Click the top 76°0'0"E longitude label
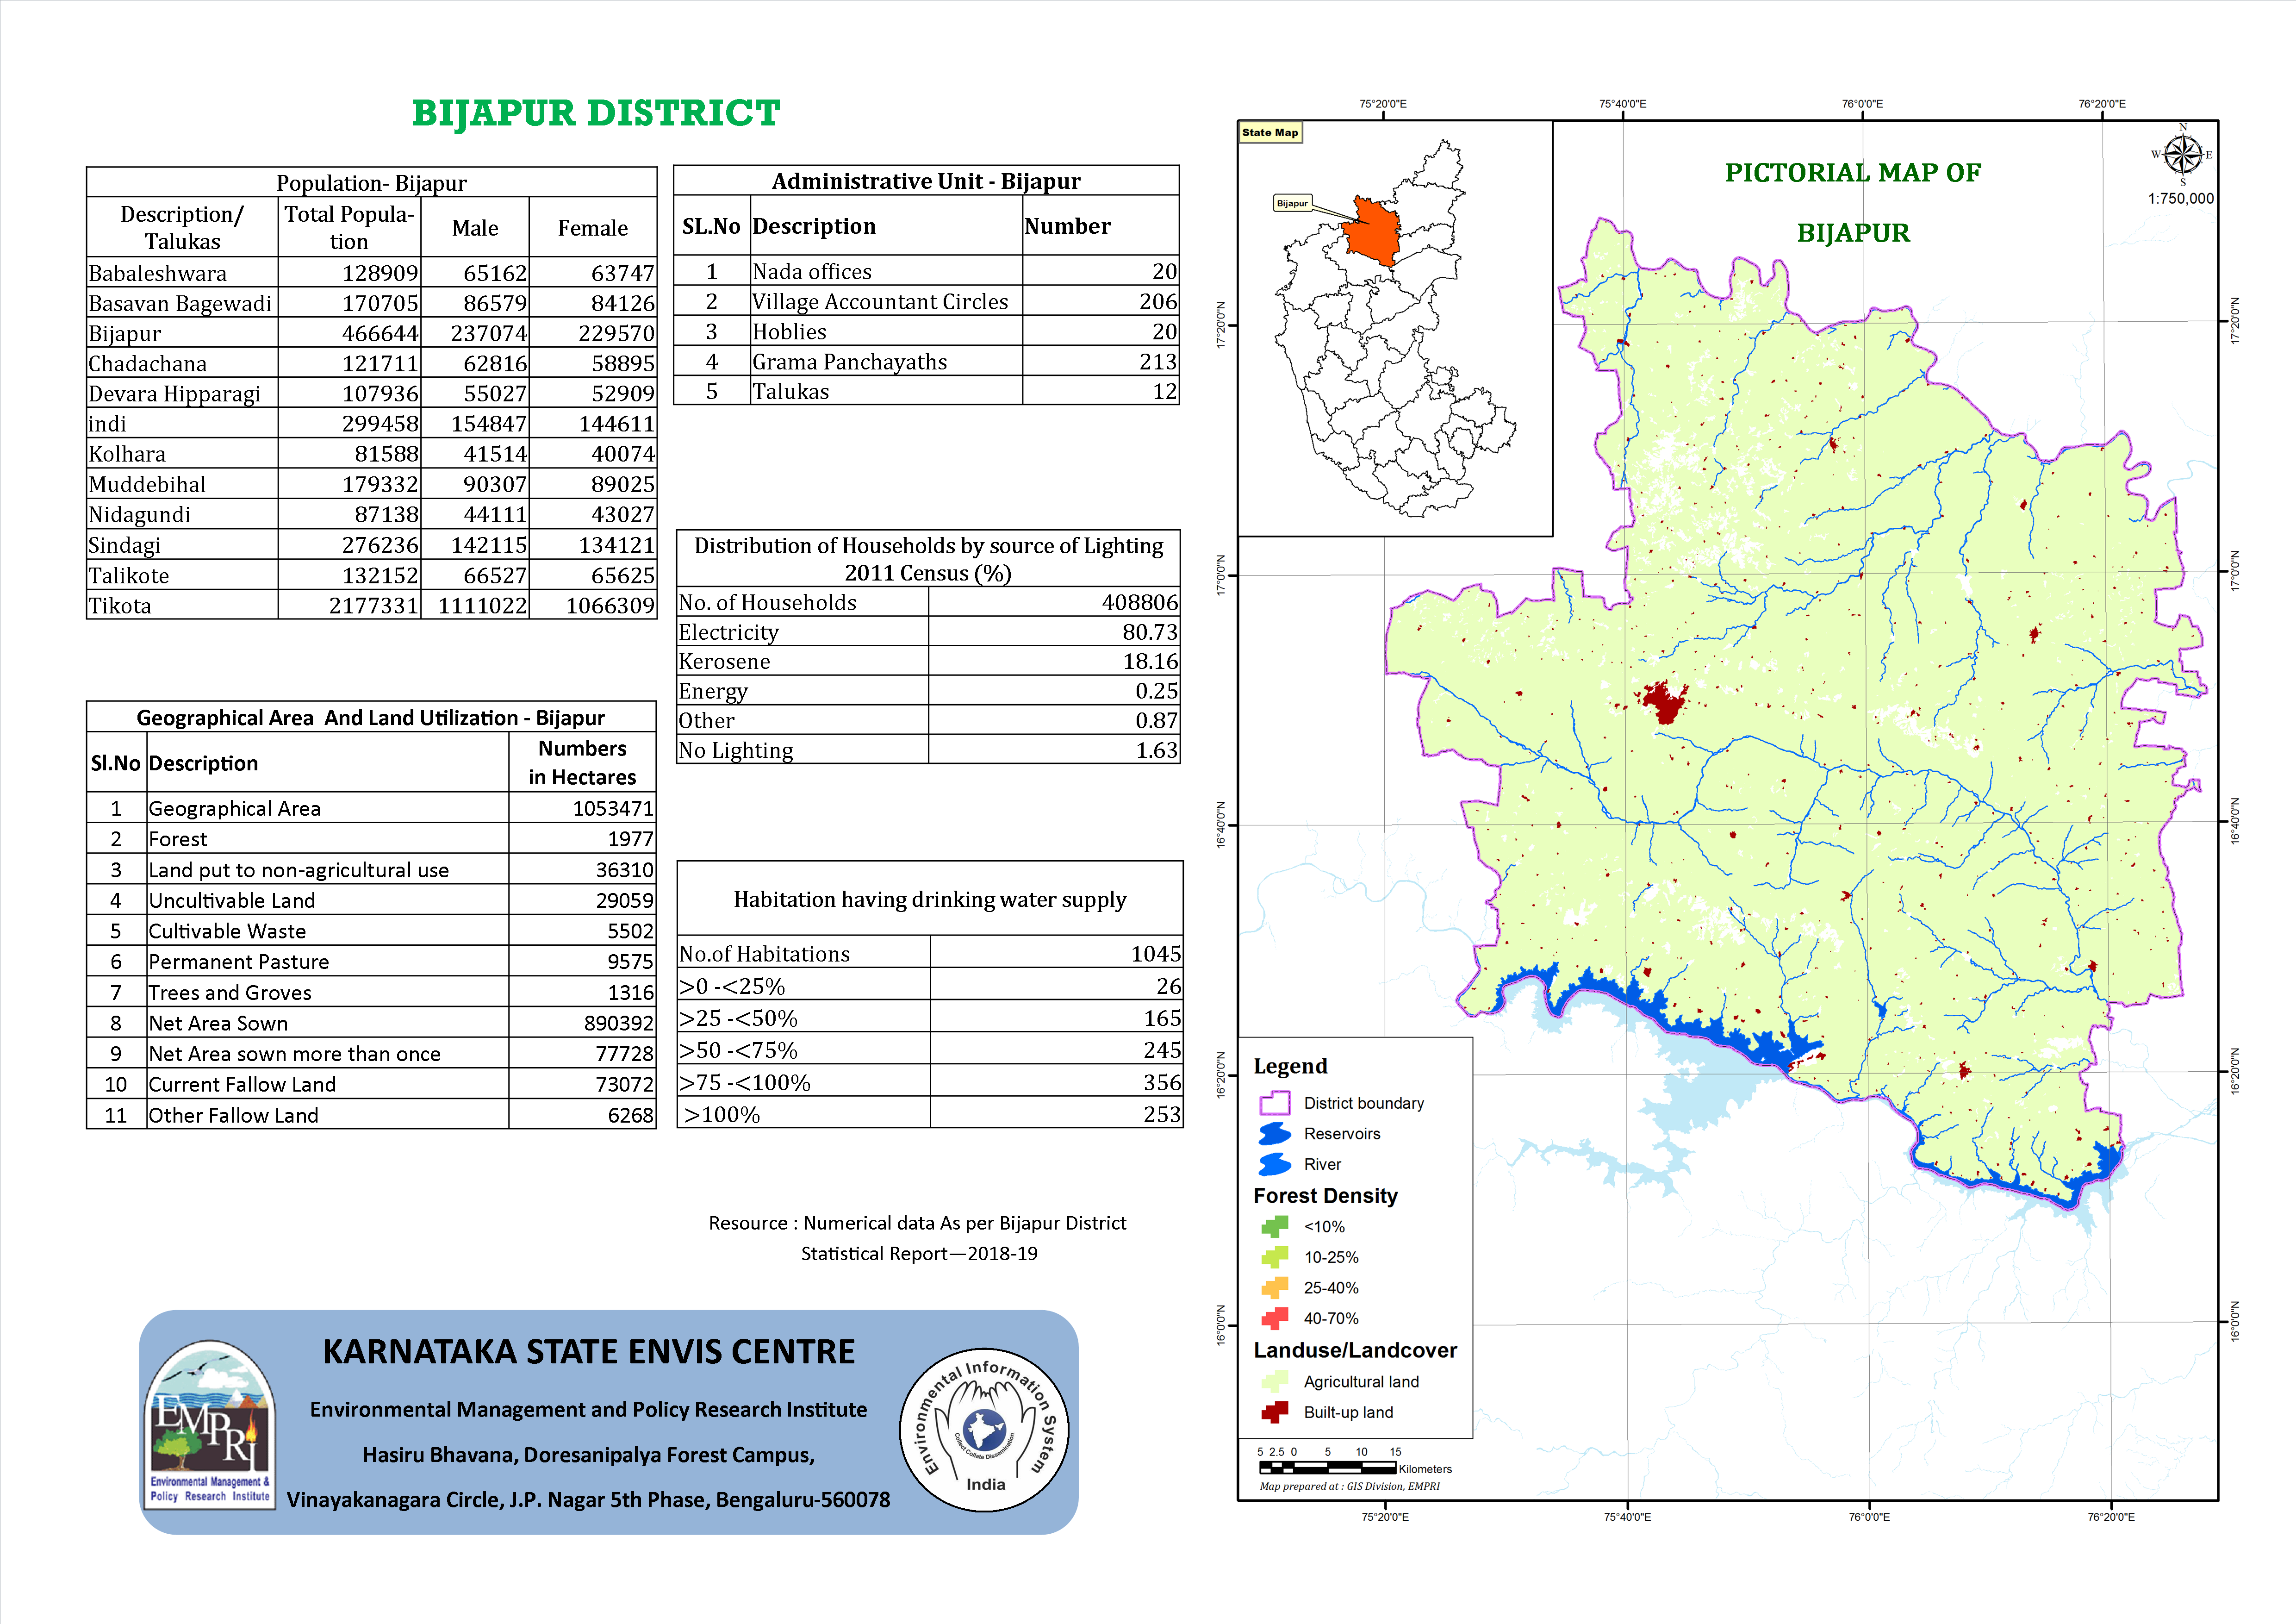 [1862, 104]
